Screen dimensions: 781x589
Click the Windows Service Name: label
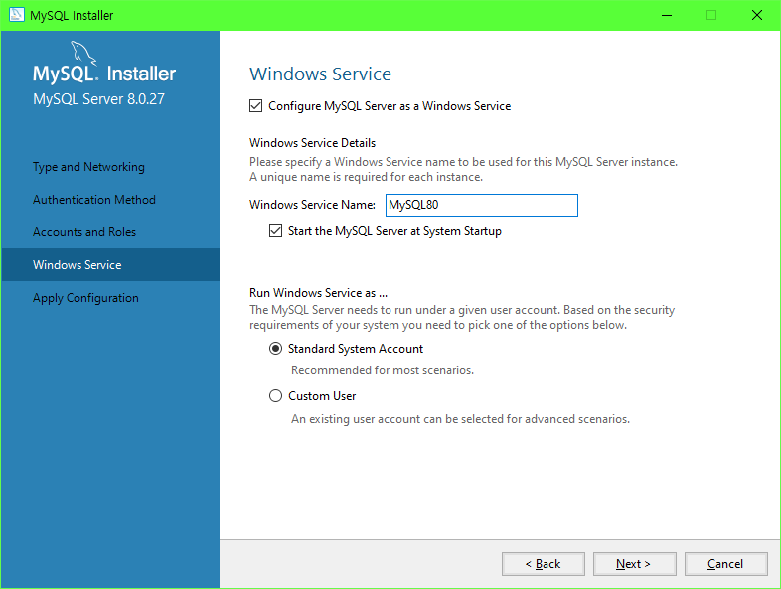[x=312, y=205]
